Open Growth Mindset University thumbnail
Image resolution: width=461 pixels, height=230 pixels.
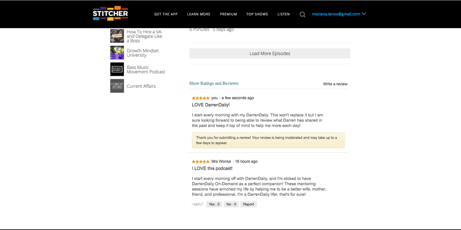[x=117, y=52]
